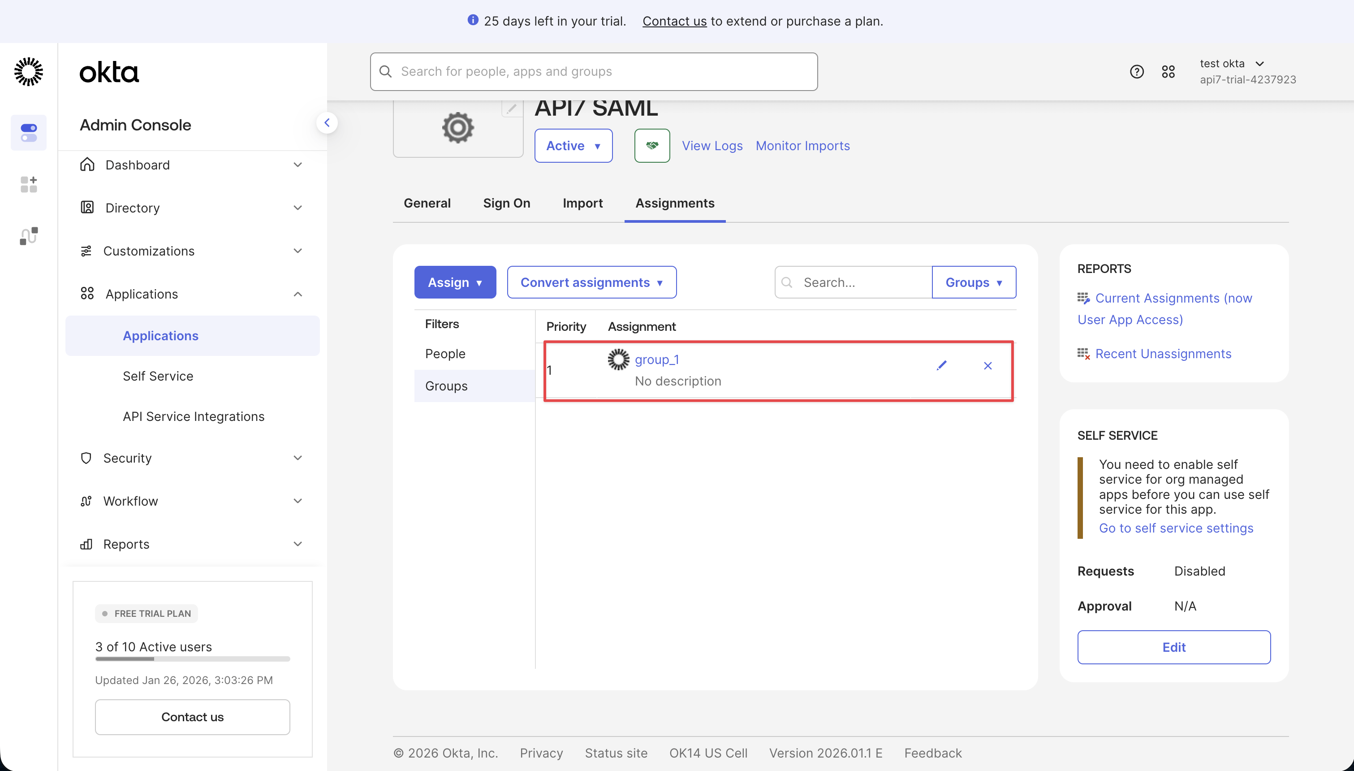1354x771 pixels.
Task: Select the admin console toggle icon in rail
Action: pyautogui.click(x=29, y=132)
